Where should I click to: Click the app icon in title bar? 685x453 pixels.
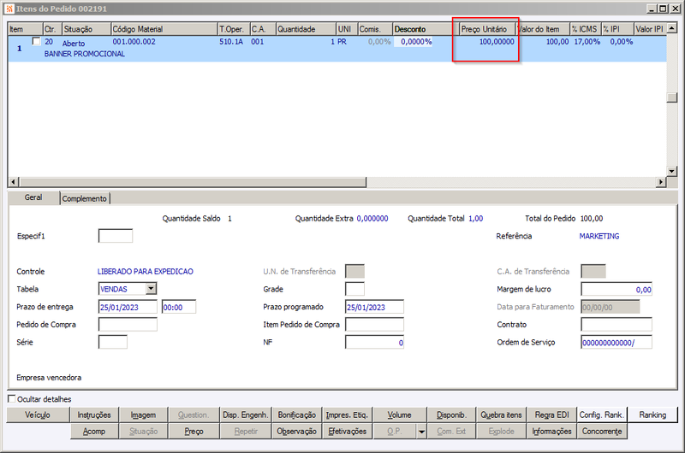point(9,9)
